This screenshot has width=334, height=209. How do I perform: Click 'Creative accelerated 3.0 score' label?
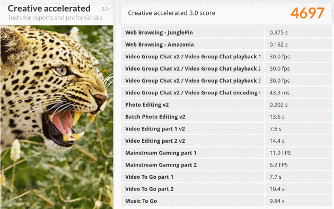[x=171, y=13]
